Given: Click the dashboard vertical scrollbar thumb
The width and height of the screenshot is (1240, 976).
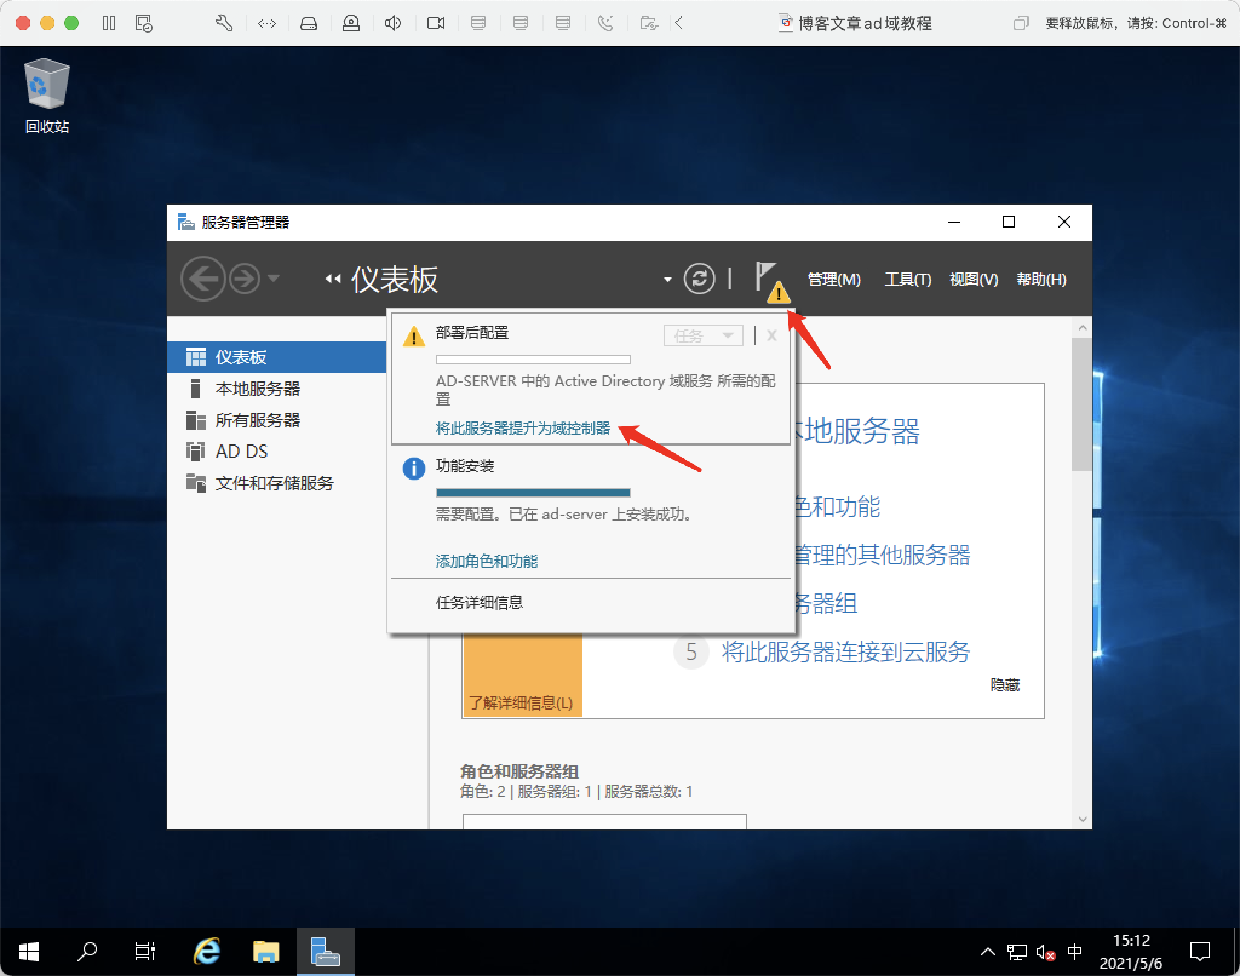Looking at the screenshot, I should [1082, 404].
